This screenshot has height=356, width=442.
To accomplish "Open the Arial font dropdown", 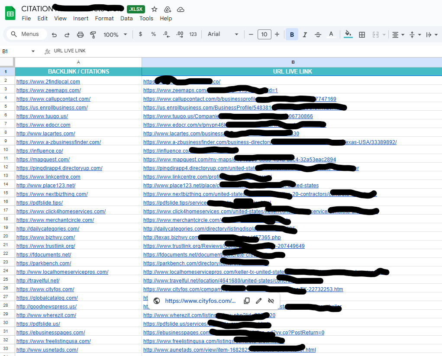I will pyautogui.click(x=223, y=34).
